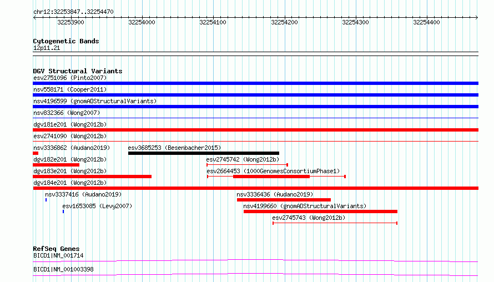Open the esv3685253 (Besenbacher2015) label
Viewport: 494px width, 282px height.
tap(174, 148)
